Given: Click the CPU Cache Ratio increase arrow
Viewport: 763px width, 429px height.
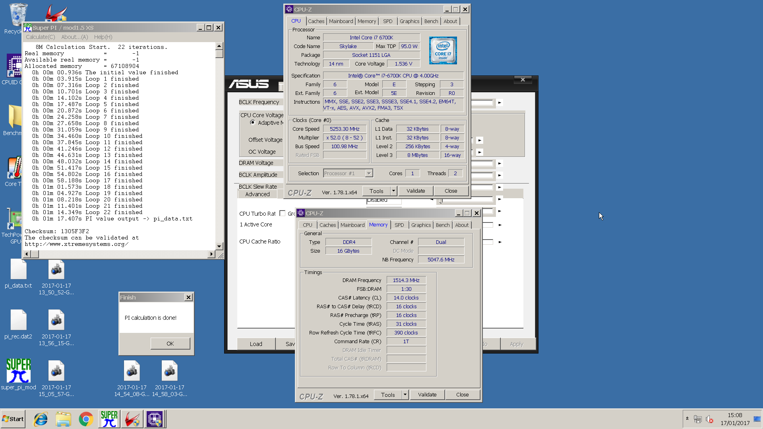Looking at the screenshot, I should [500, 242].
